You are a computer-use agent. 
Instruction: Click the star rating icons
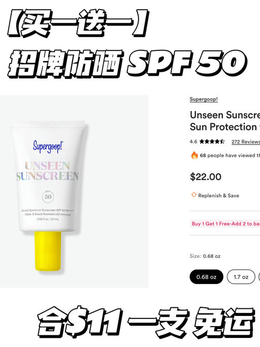point(212,141)
